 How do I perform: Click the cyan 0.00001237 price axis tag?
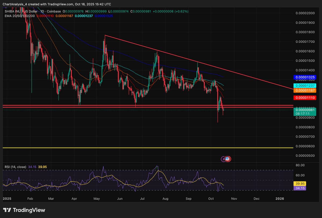tap(305, 86)
